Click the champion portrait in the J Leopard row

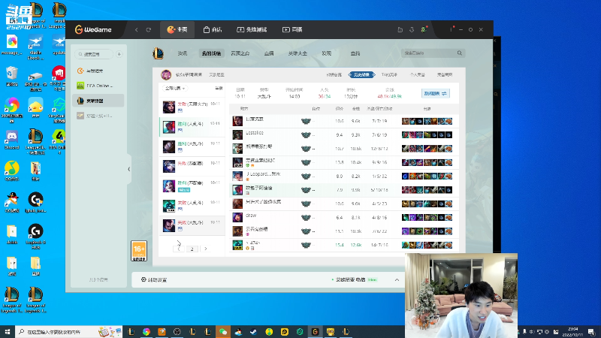tap(237, 176)
